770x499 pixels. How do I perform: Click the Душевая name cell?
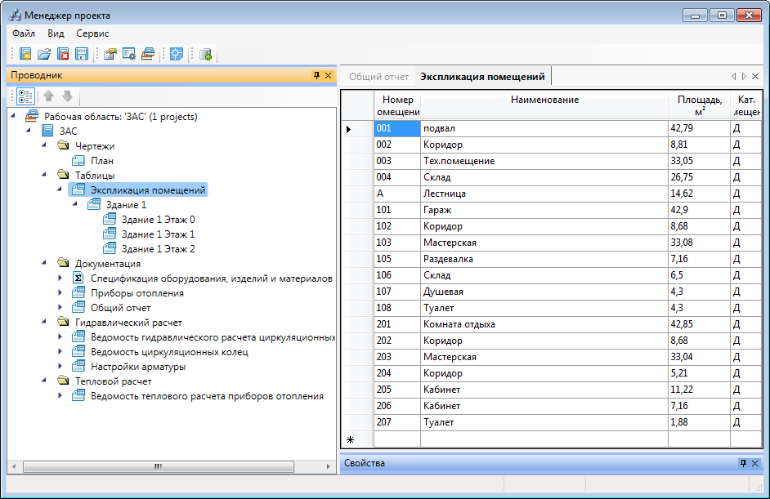point(544,292)
